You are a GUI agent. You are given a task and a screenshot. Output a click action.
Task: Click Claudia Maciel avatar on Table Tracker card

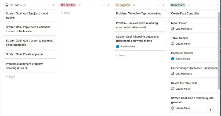(x=173, y=44)
